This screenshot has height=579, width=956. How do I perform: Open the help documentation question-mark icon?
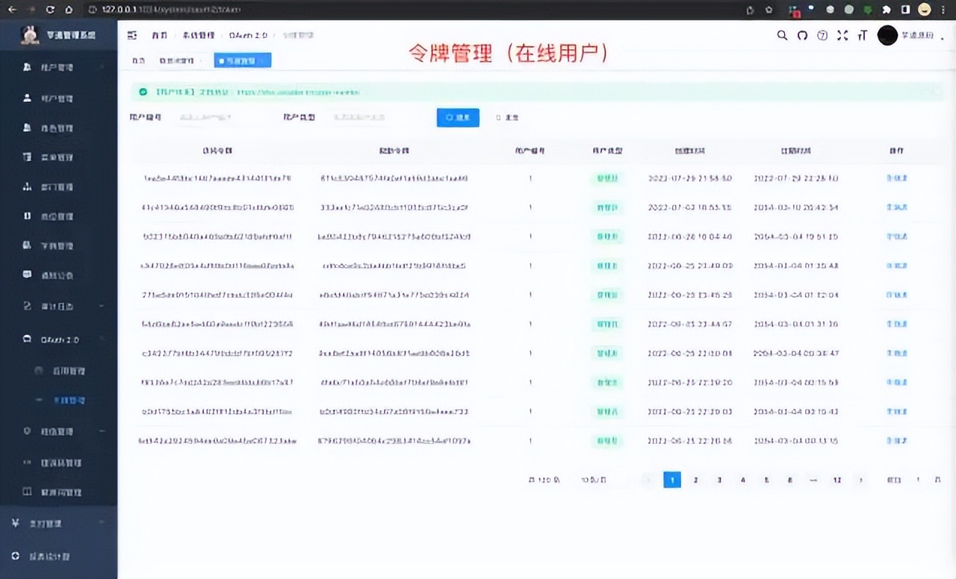click(x=822, y=35)
